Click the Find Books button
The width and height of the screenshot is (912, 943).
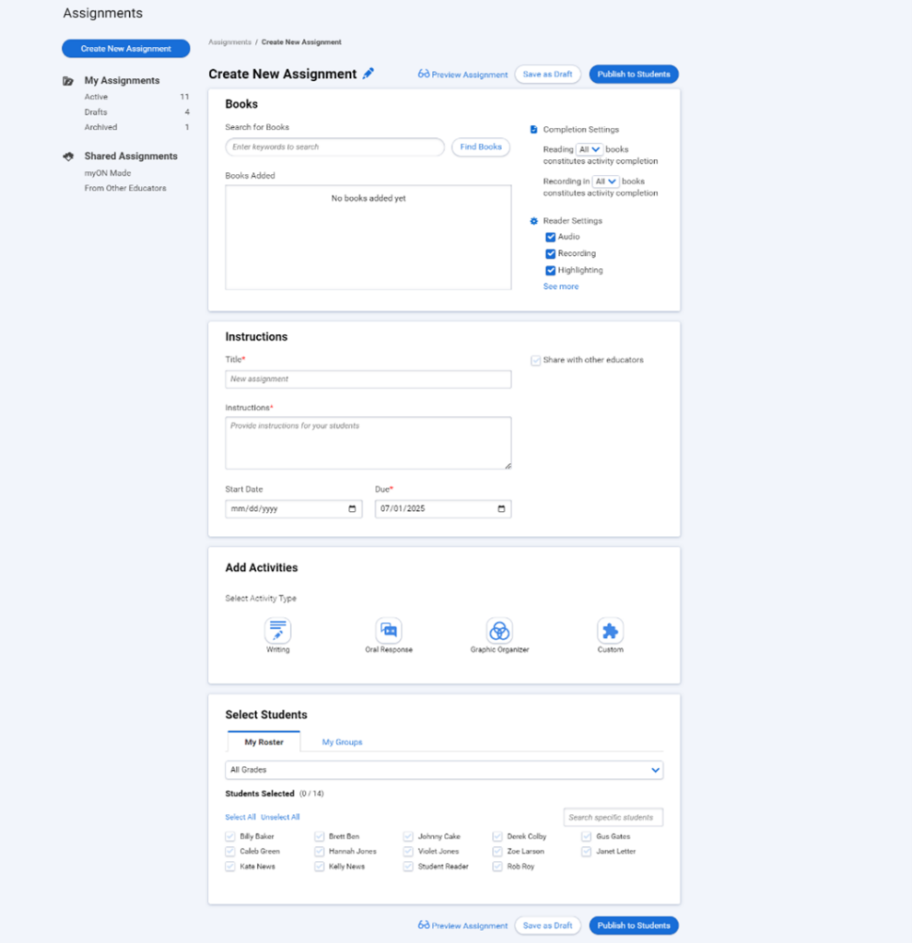(x=480, y=147)
